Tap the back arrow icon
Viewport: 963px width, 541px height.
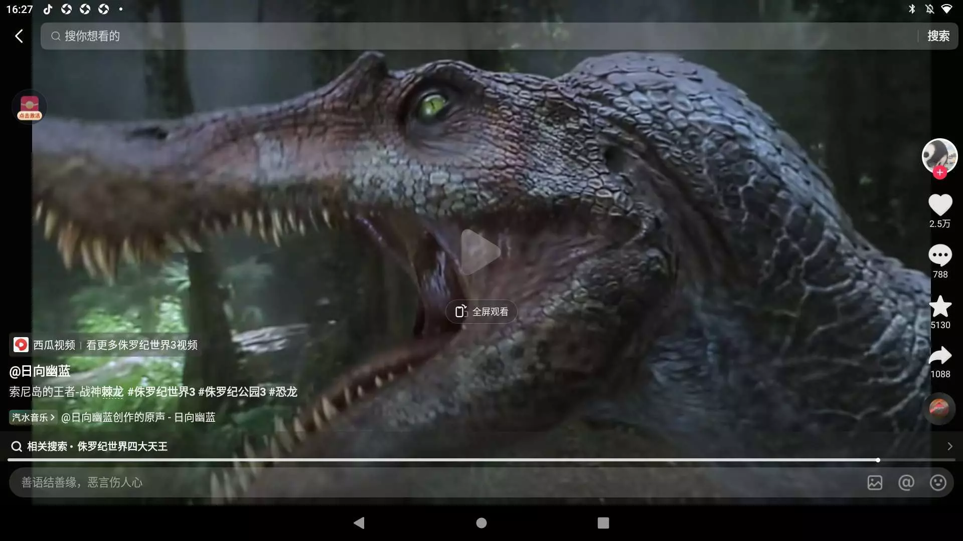tap(19, 36)
